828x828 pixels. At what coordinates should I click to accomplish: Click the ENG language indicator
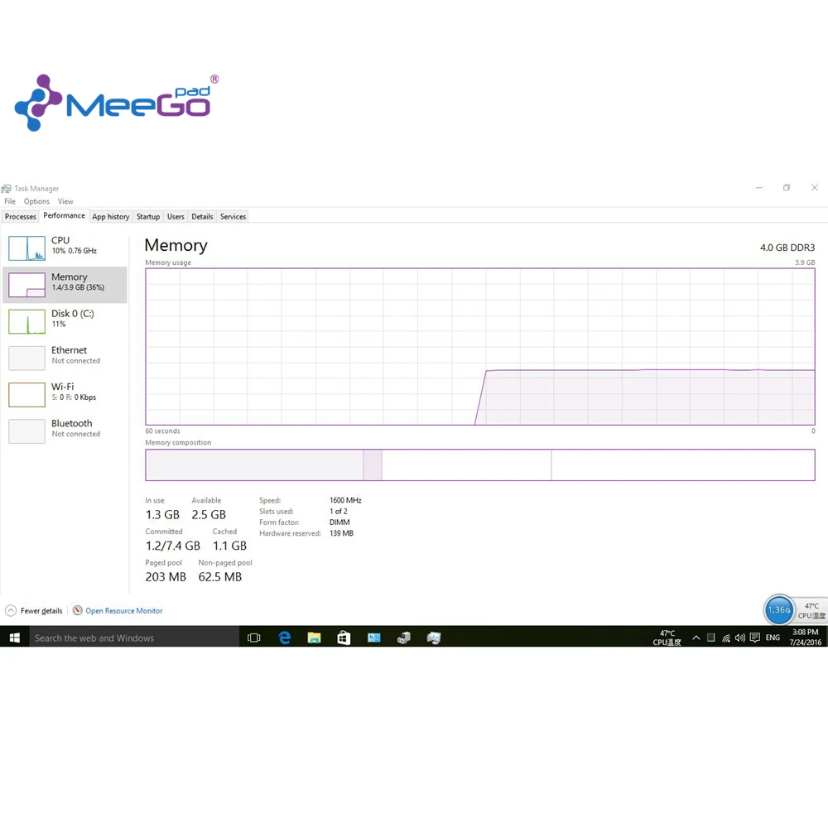click(x=773, y=638)
